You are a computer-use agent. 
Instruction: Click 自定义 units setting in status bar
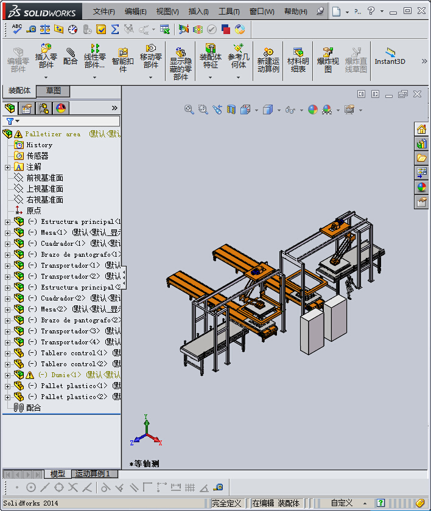(x=342, y=503)
